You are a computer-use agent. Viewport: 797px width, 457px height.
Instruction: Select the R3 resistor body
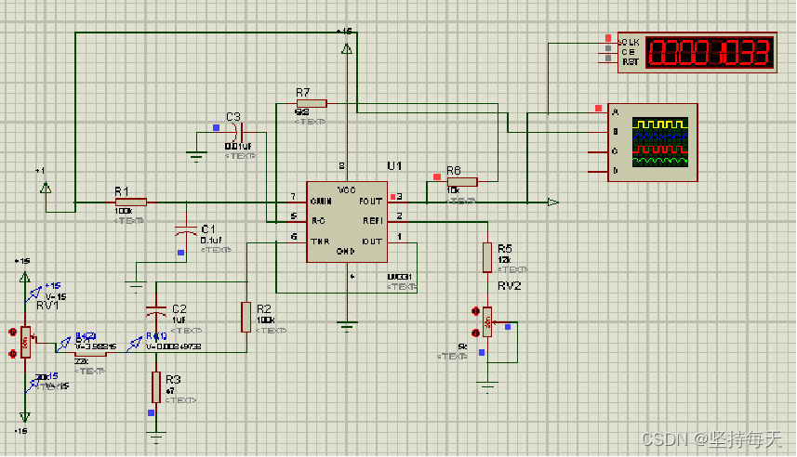[156, 387]
